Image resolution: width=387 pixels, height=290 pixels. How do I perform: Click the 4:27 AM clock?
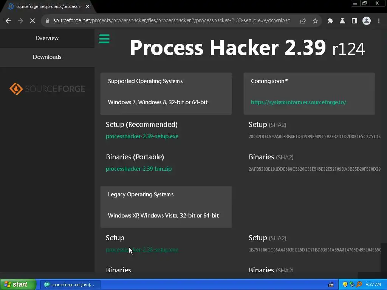373,285
